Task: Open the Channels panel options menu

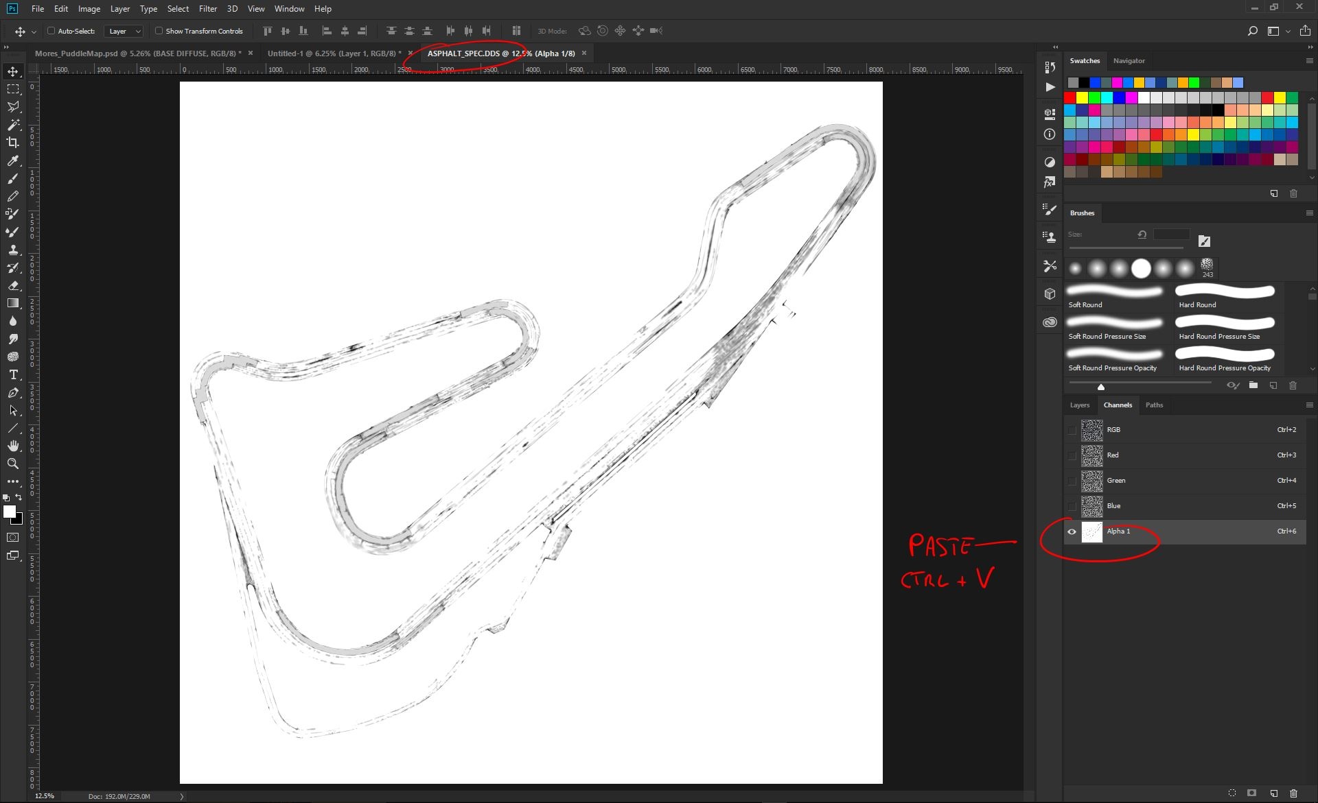Action: (1309, 405)
